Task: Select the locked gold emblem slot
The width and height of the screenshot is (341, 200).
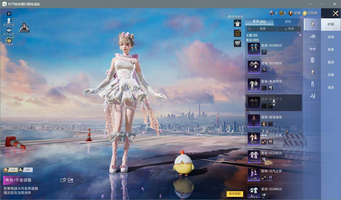Action: tap(237, 33)
